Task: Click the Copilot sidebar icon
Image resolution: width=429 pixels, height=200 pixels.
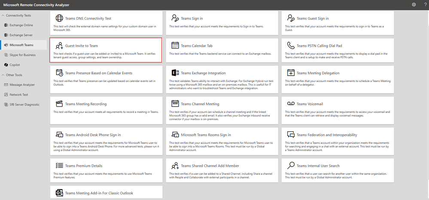Action: [x=6, y=65]
